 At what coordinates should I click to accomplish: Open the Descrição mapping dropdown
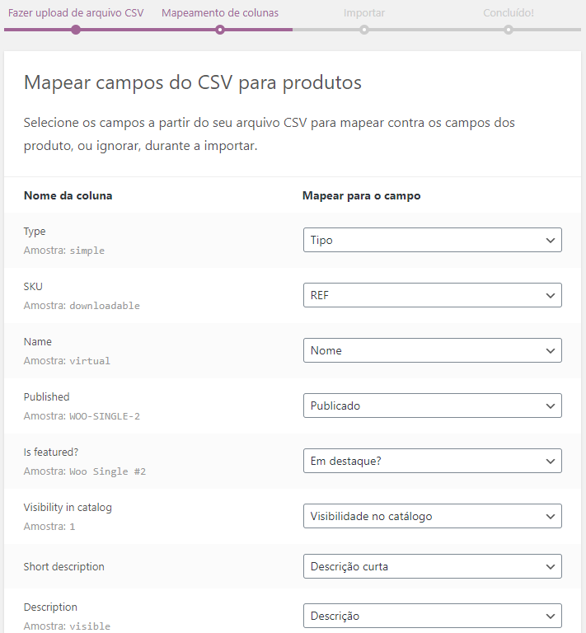[432, 616]
